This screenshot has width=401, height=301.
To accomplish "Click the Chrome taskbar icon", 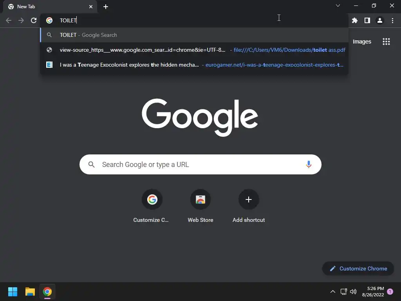I will tap(47, 292).
